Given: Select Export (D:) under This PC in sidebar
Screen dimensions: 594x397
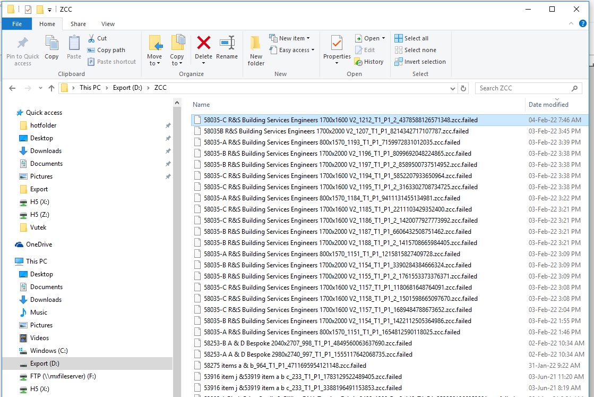Looking at the screenshot, I should click(45, 364).
